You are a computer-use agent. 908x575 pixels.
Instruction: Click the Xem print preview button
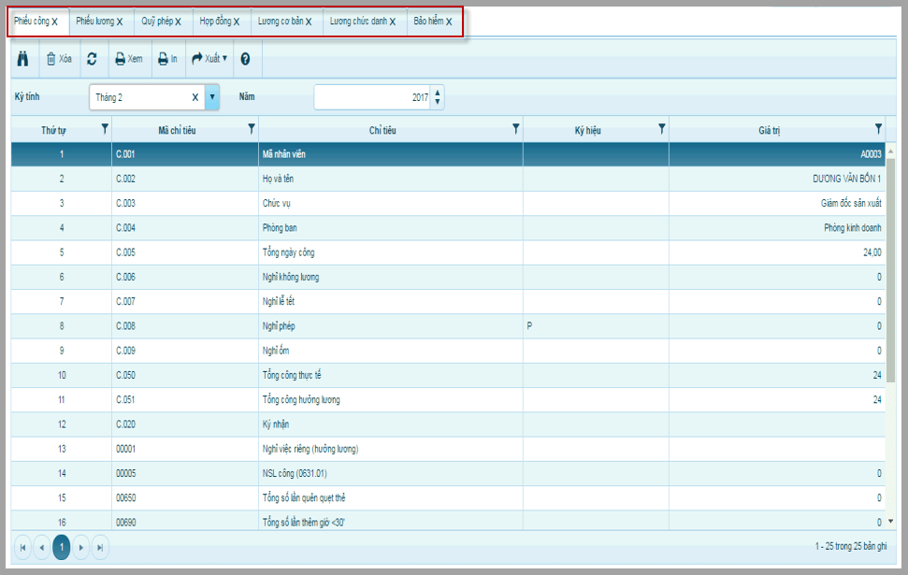(x=129, y=59)
